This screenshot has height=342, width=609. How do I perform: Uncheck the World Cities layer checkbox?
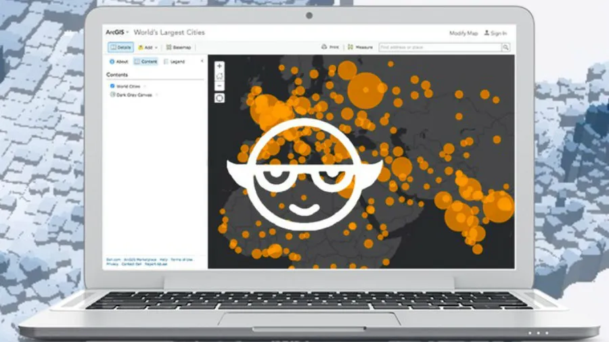coord(112,86)
